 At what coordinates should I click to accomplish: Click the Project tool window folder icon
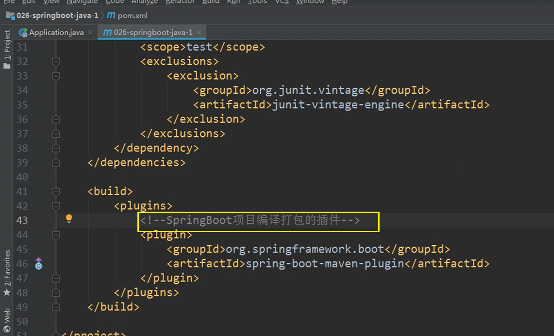click(7, 66)
